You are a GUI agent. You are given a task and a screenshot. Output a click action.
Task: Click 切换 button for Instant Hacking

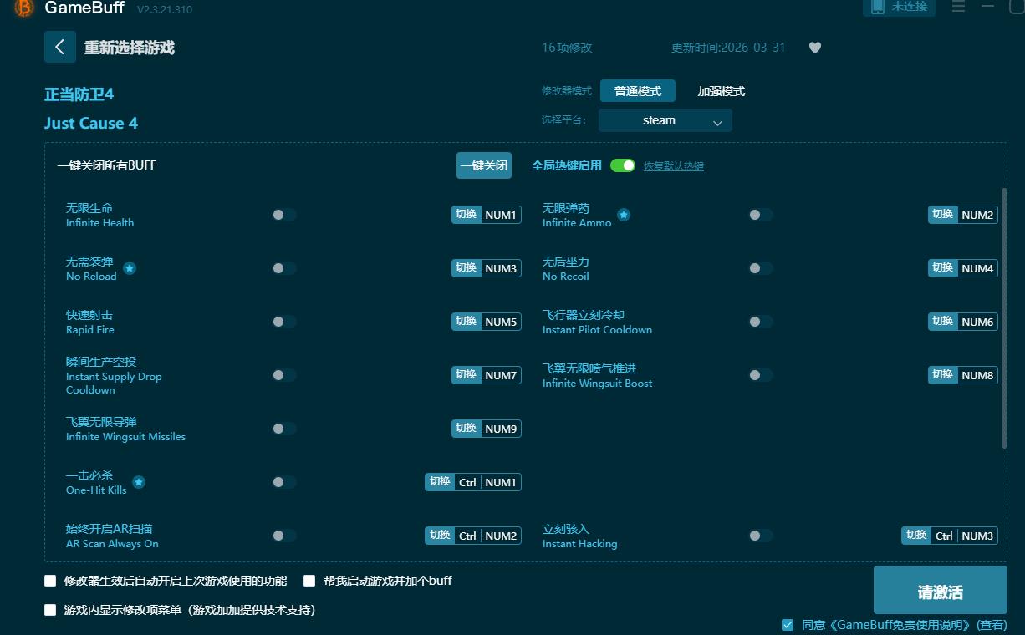[x=916, y=536]
